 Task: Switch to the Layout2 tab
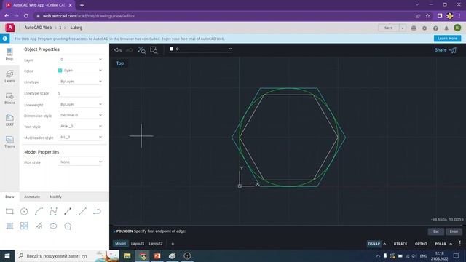pos(156,244)
